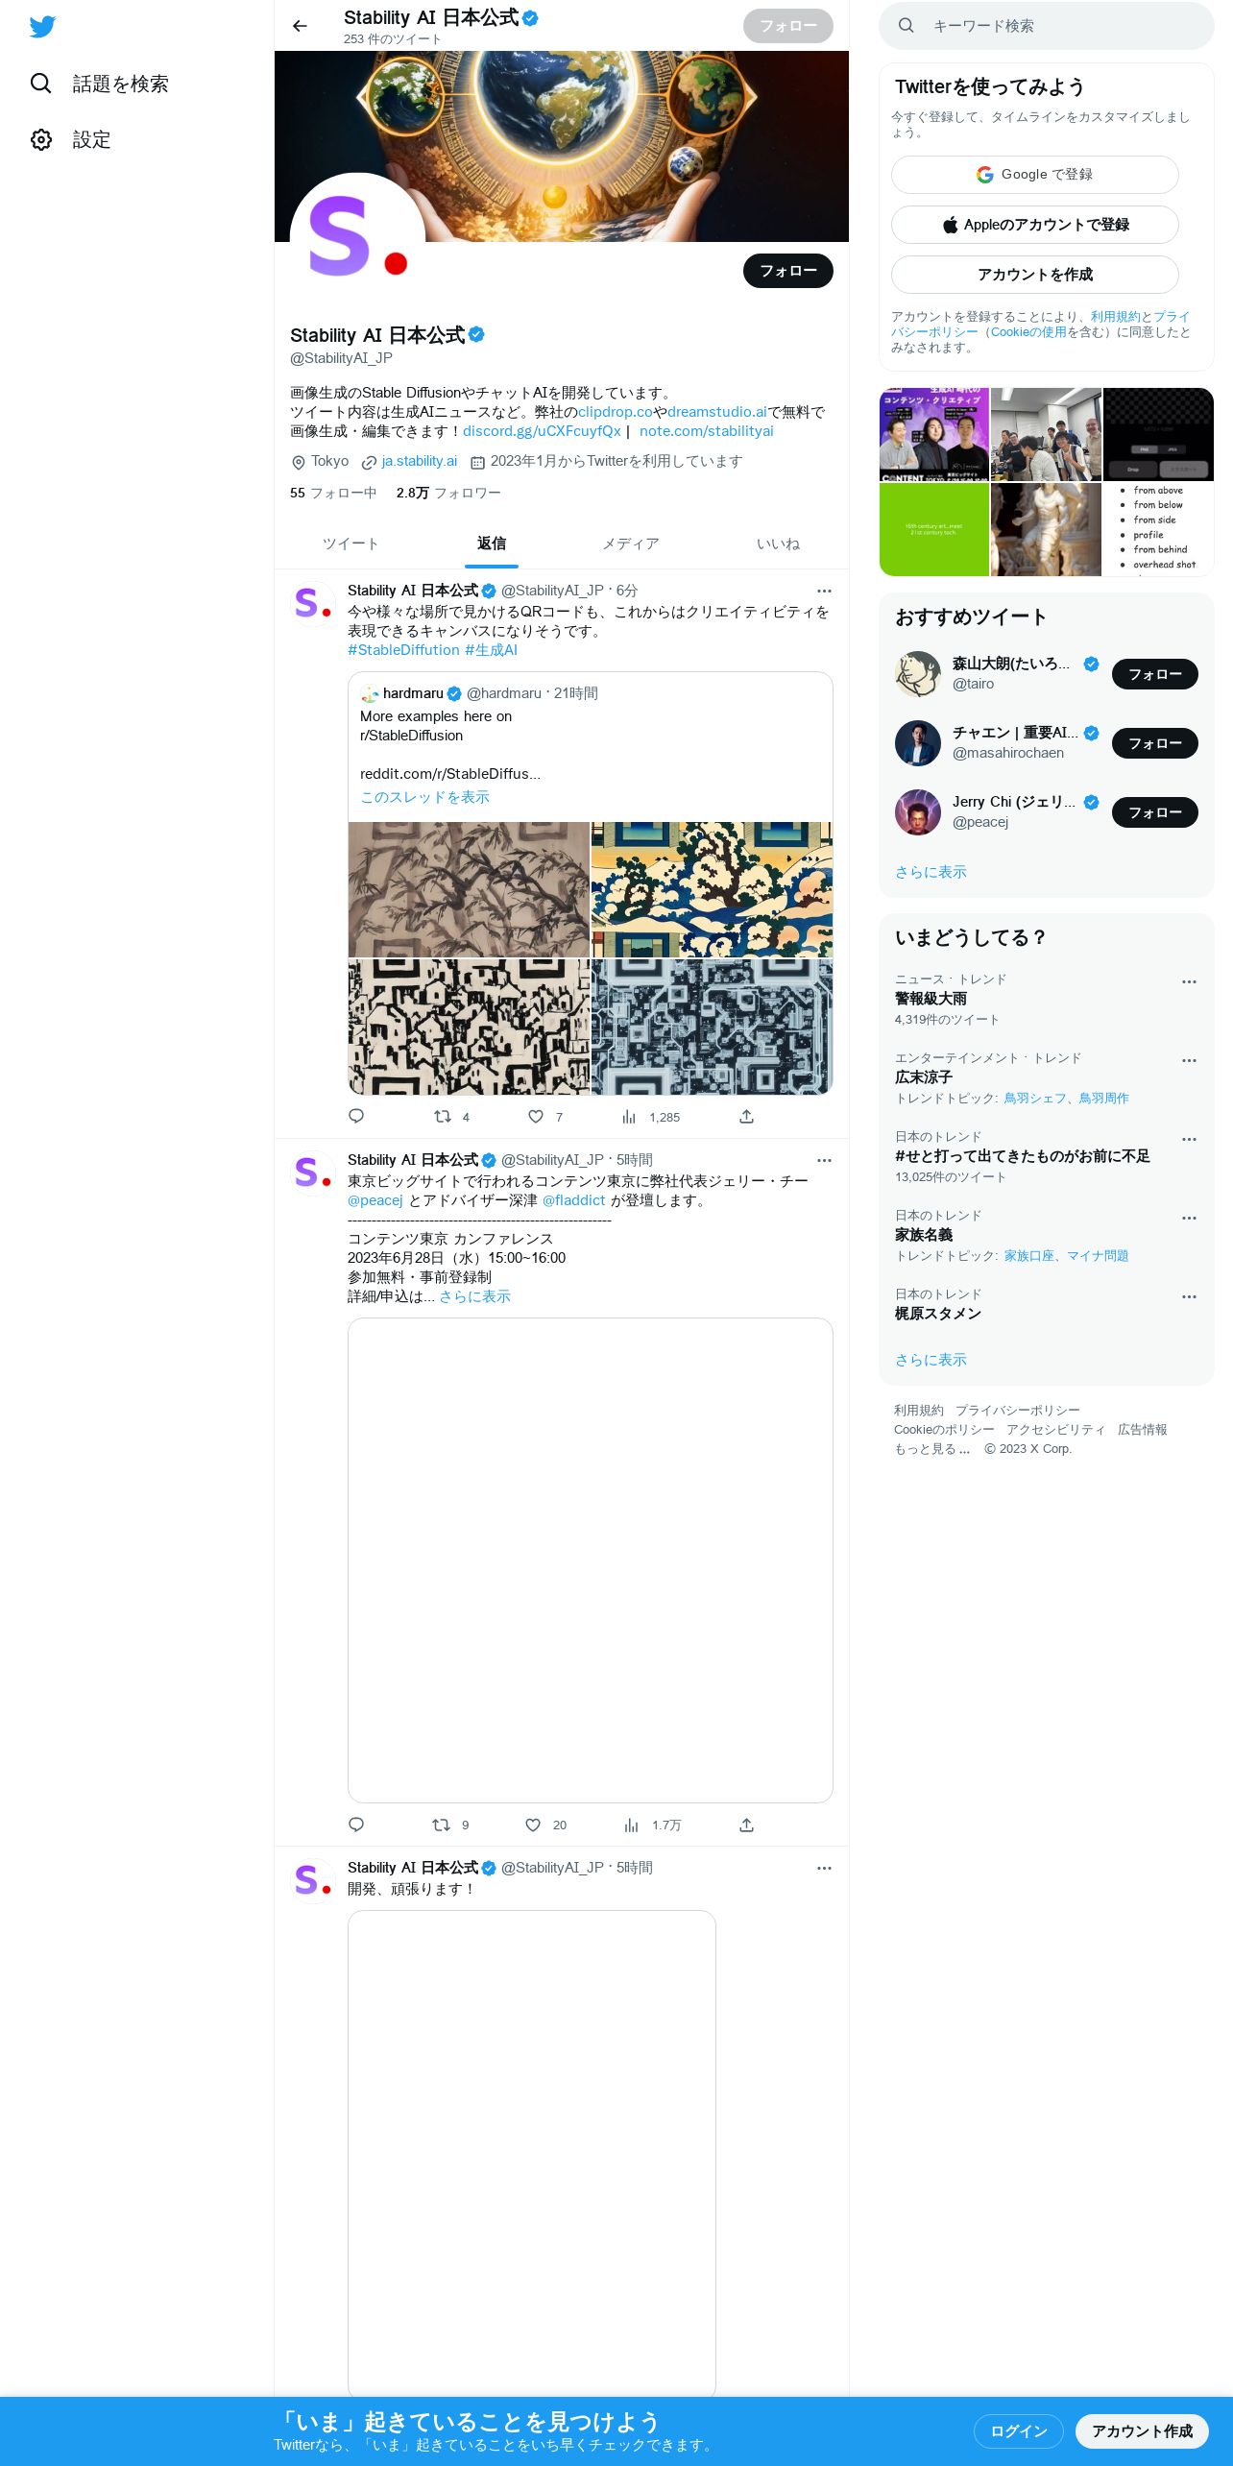
Task: Click the Twitter bird logo
Action: (42, 26)
